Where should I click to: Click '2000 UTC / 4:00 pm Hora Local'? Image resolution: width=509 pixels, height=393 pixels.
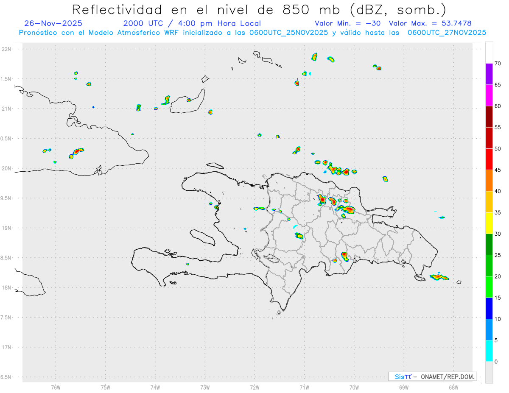[192, 24]
